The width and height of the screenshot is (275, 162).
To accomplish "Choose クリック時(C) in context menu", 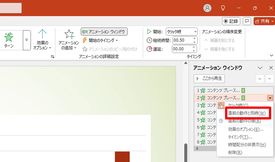I will [x=245, y=105].
